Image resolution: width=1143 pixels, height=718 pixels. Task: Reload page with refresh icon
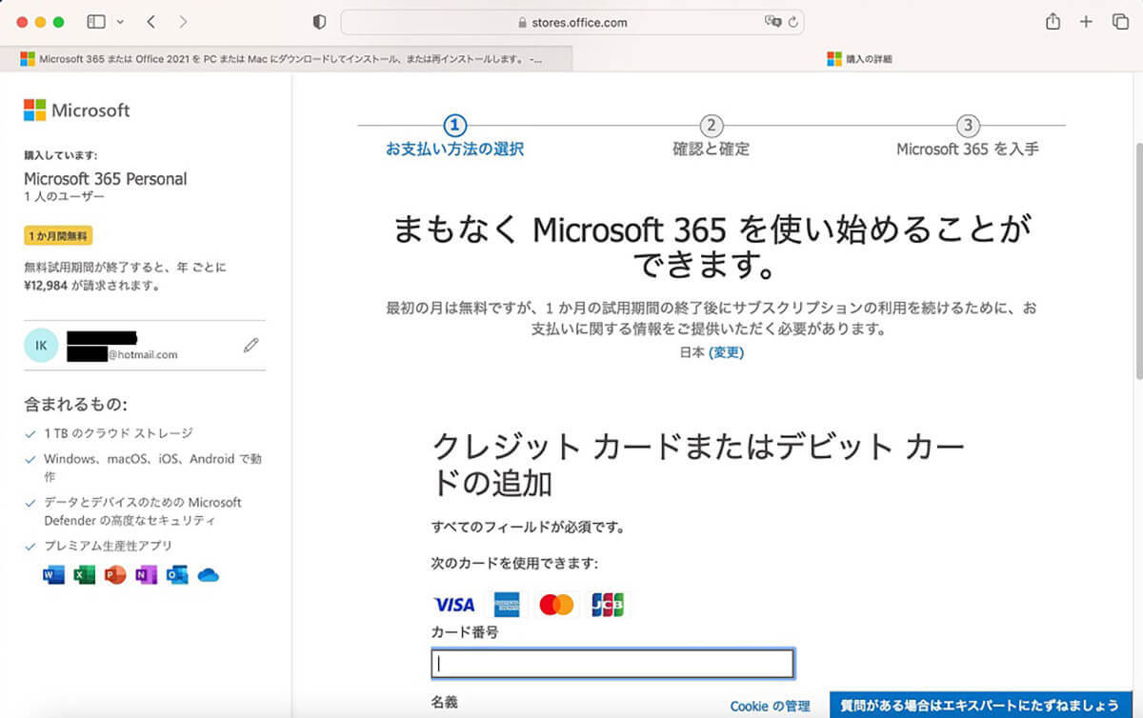pos(793,22)
